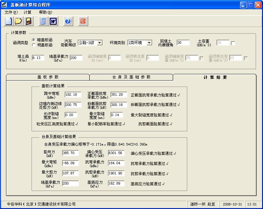Image resolution: width=263 pixels, height=209 pixels.
Task: Select the 计算结果 tab
Action: point(215,77)
